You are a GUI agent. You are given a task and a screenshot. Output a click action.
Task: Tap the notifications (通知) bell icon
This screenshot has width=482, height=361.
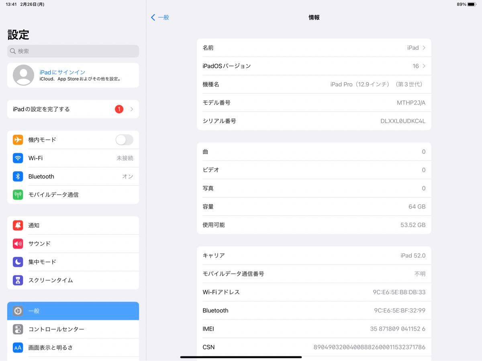18,225
